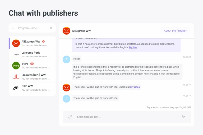Click the Nike swoosh logo avatar
The width and height of the screenshot is (203, 135).
point(16,88)
